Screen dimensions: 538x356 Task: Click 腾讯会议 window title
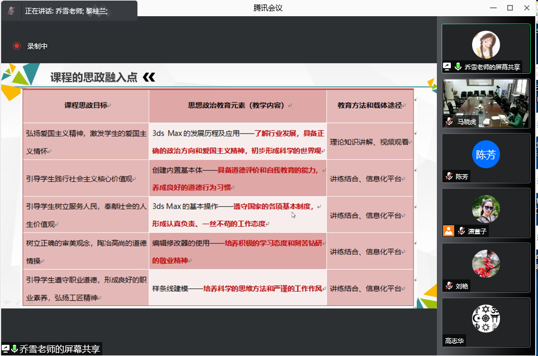(268, 8)
